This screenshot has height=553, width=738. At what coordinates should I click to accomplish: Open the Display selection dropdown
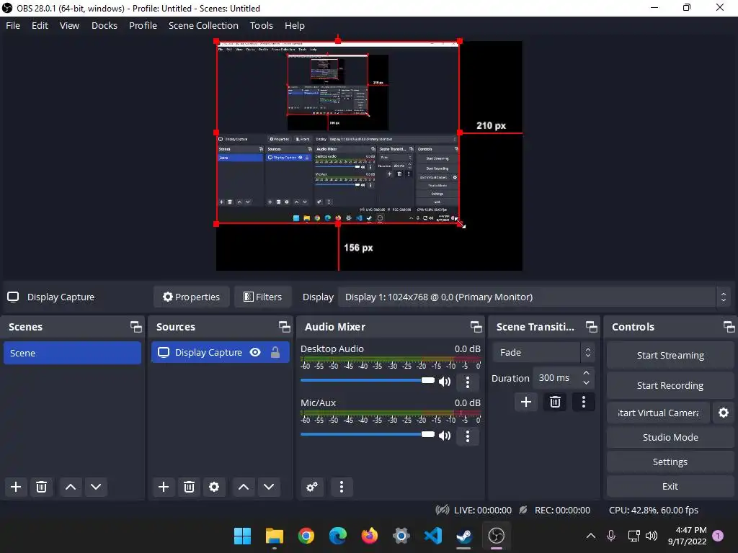535,297
